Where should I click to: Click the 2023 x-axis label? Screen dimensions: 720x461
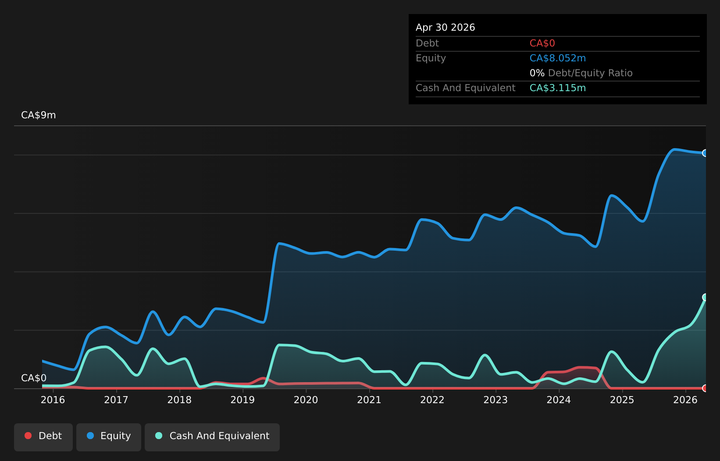[x=495, y=400]
